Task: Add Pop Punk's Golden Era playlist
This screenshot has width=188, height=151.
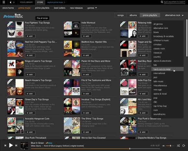Action: (143, 132)
